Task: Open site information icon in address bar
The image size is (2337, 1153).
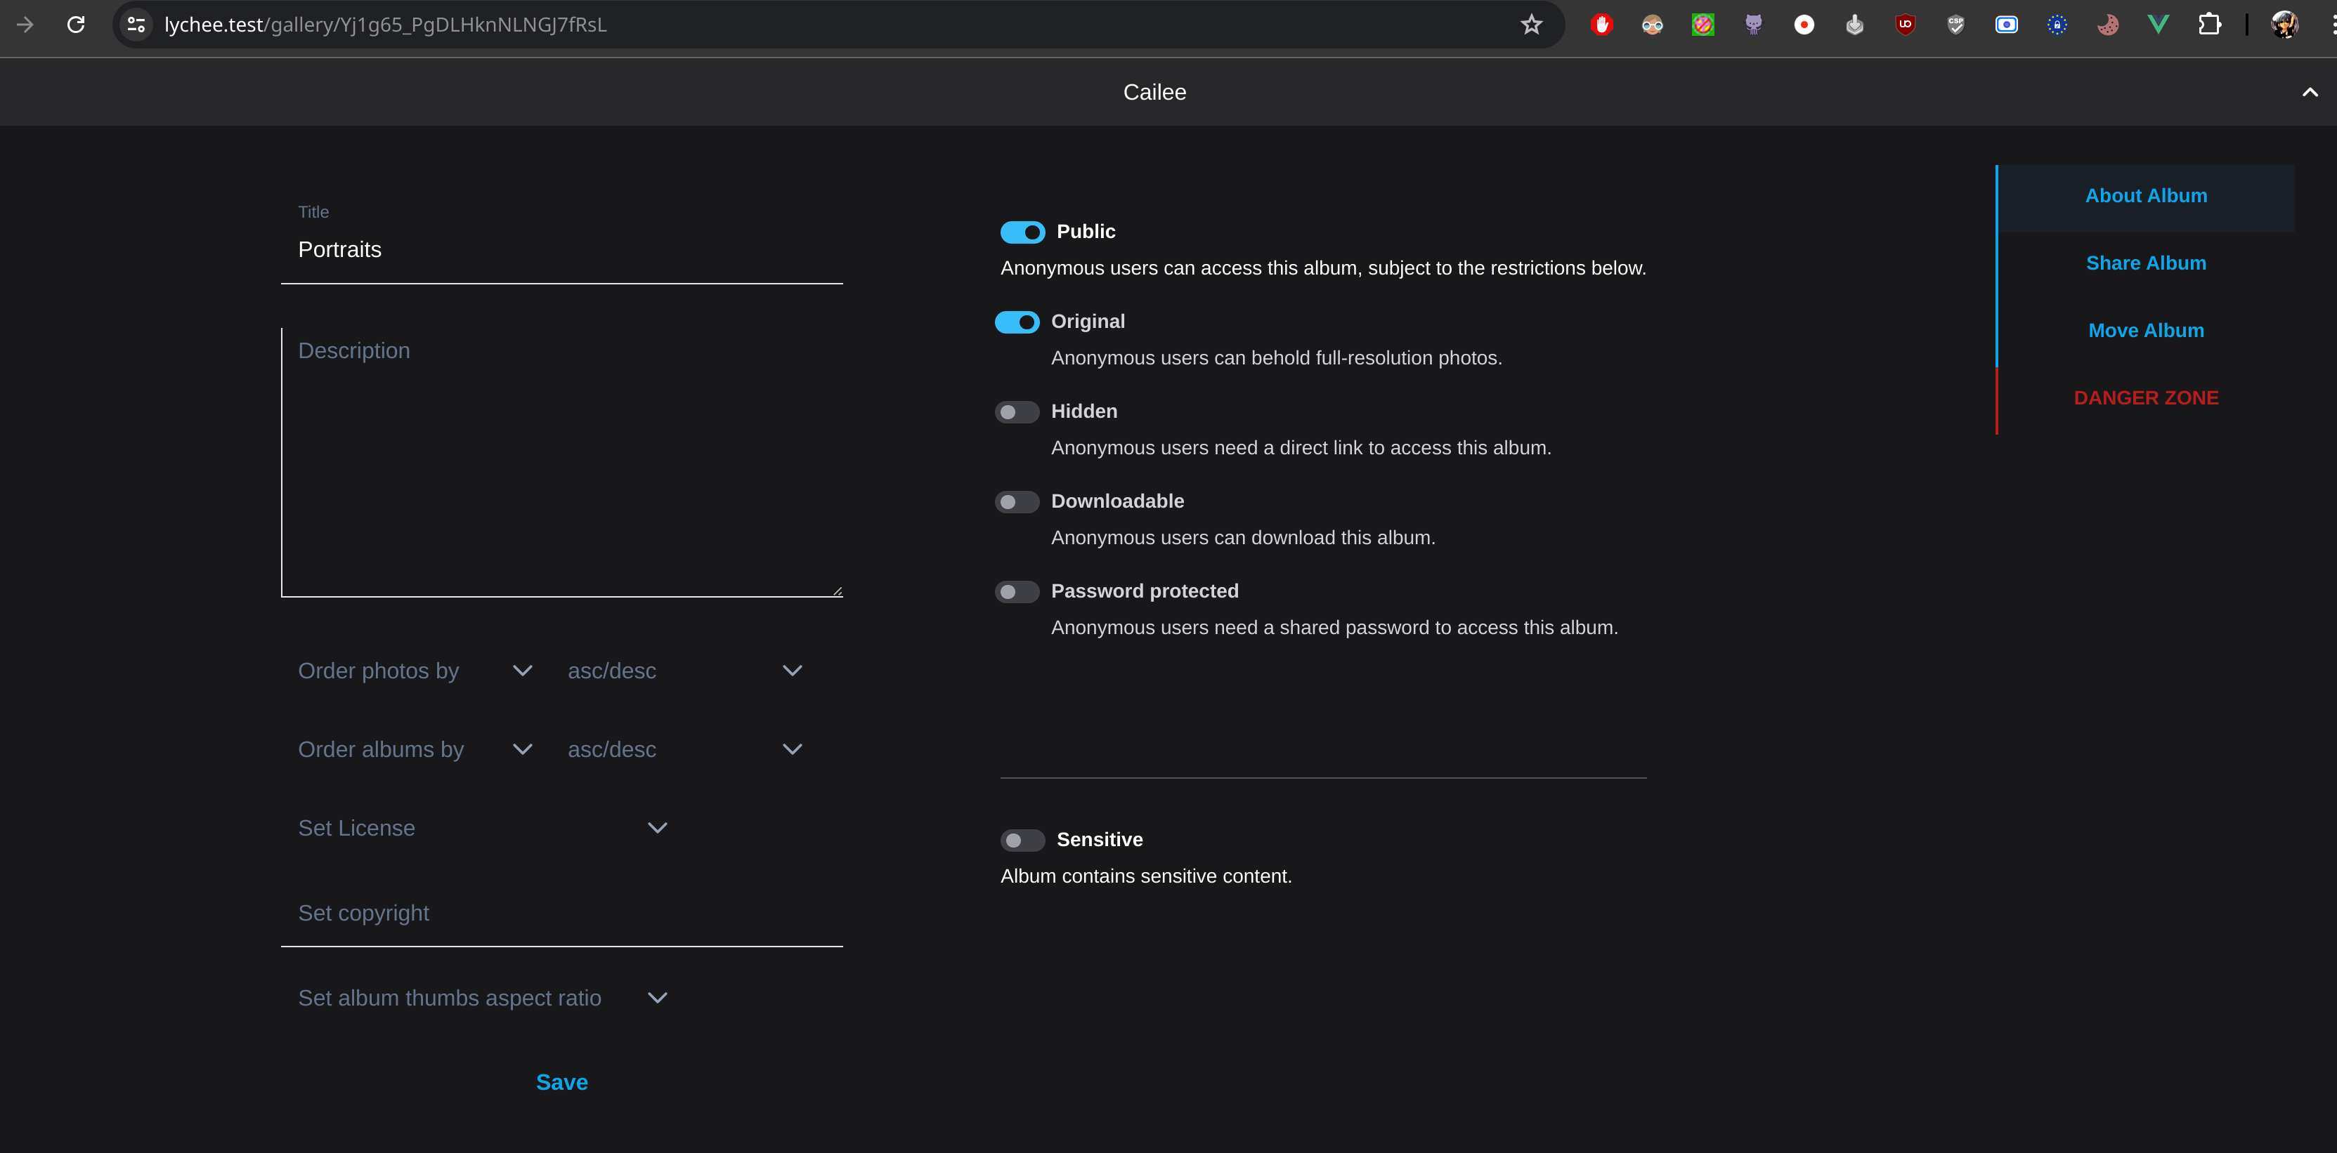Action: click(x=136, y=25)
